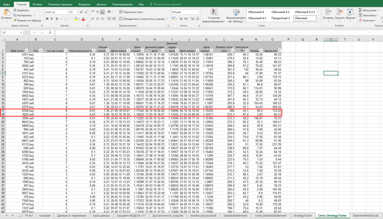Open the borders icon in Font group
The width and height of the screenshot is (383, 219).
pyautogui.click(x=66, y=19)
